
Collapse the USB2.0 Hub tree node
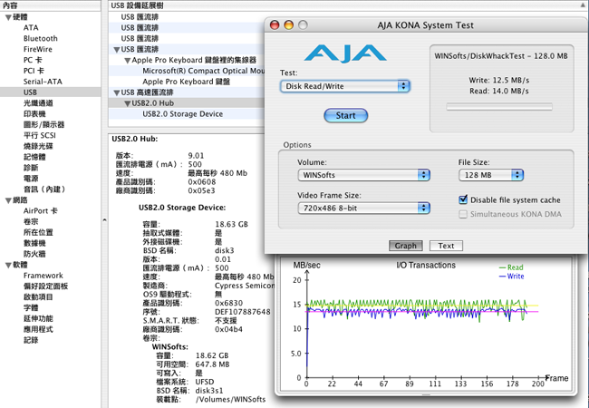(x=128, y=103)
